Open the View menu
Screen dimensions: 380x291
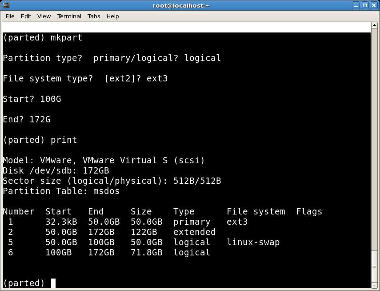[x=44, y=16]
